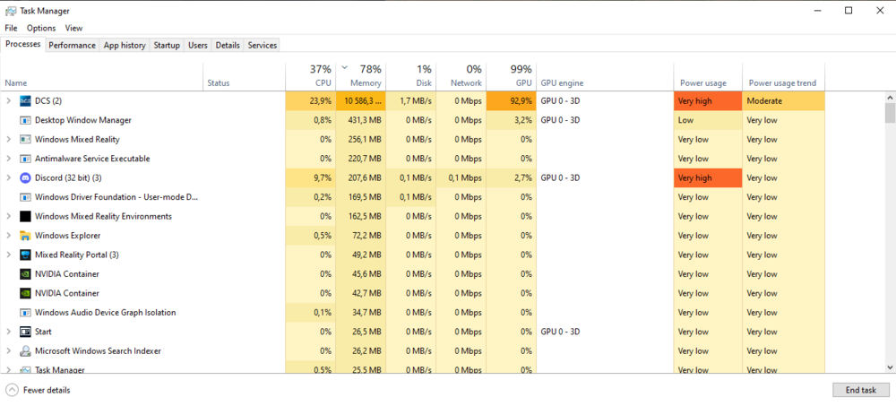Collapse view with Fewer details

click(x=38, y=390)
